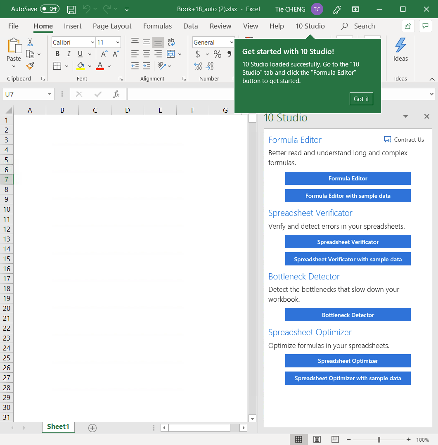Open Spreadsheet Optimizer with sample data

348,378
